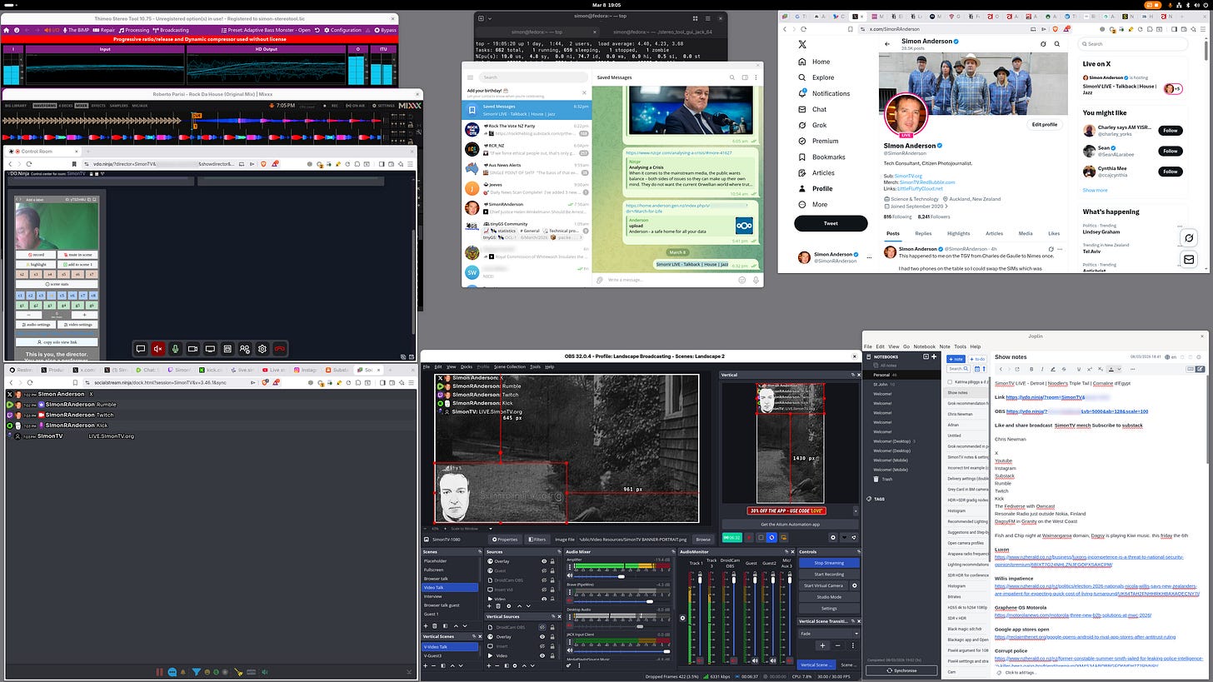Switch to Replies tab on X profile
The height and width of the screenshot is (682, 1213).
point(923,233)
